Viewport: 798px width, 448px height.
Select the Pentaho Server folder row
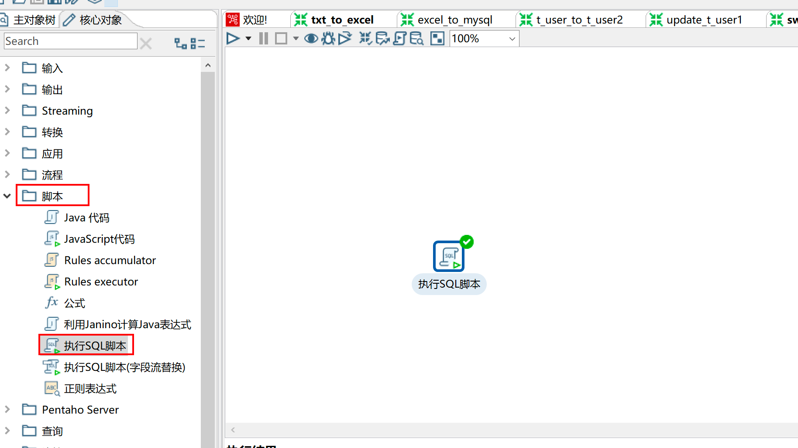click(70, 410)
